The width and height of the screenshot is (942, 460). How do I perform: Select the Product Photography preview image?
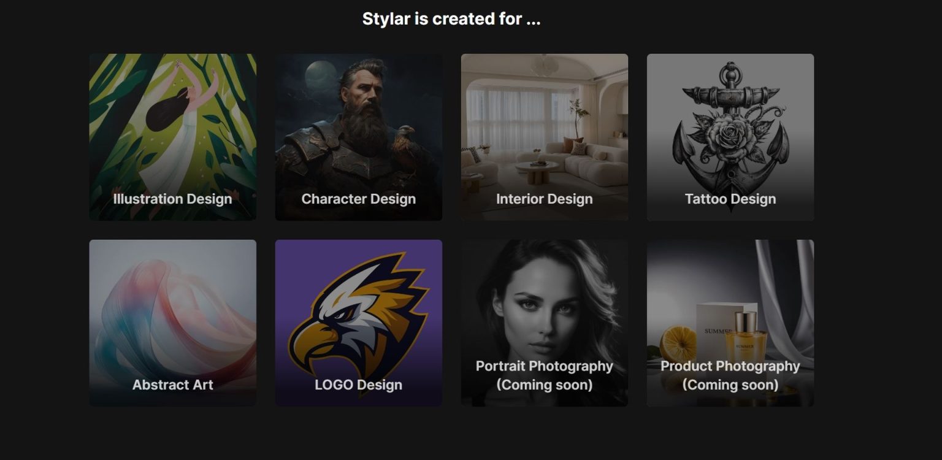click(730, 301)
